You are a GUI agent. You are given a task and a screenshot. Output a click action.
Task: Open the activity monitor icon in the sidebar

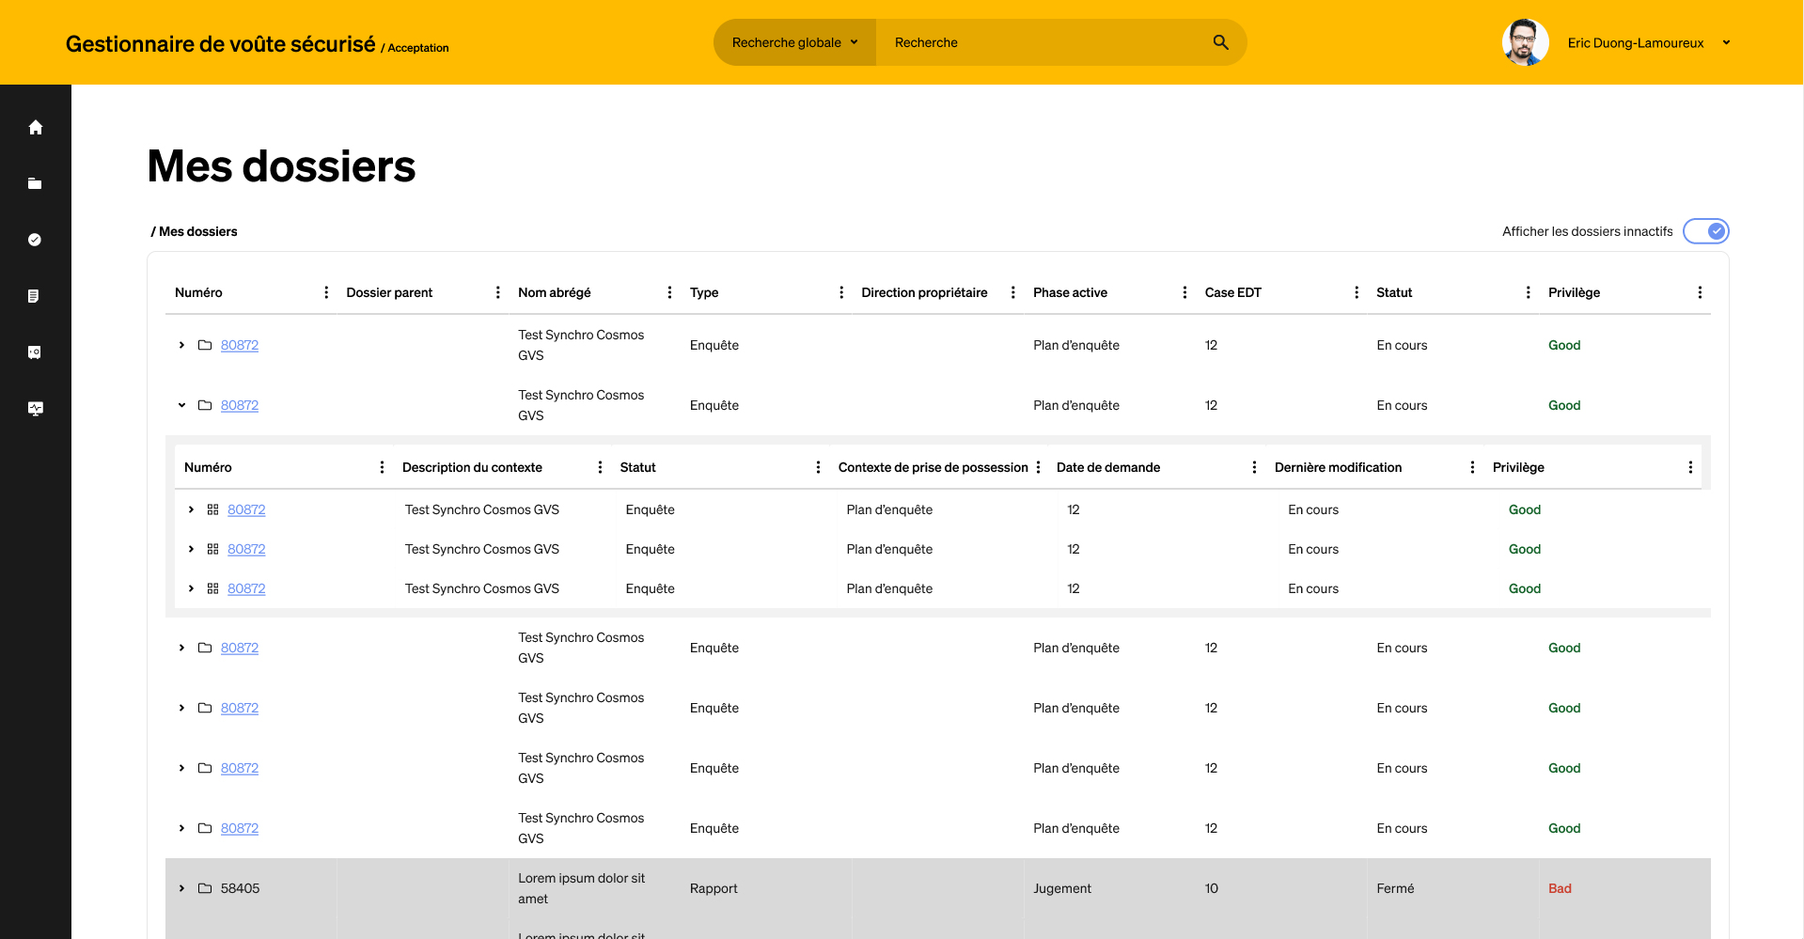pos(35,408)
